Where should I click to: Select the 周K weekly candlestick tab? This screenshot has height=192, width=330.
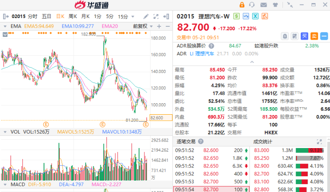click(73, 16)
